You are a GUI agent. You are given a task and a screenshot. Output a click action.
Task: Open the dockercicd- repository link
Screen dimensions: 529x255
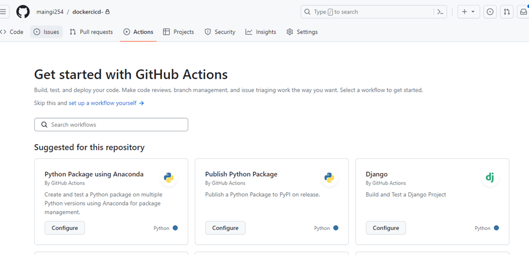(x=88, y=12)
